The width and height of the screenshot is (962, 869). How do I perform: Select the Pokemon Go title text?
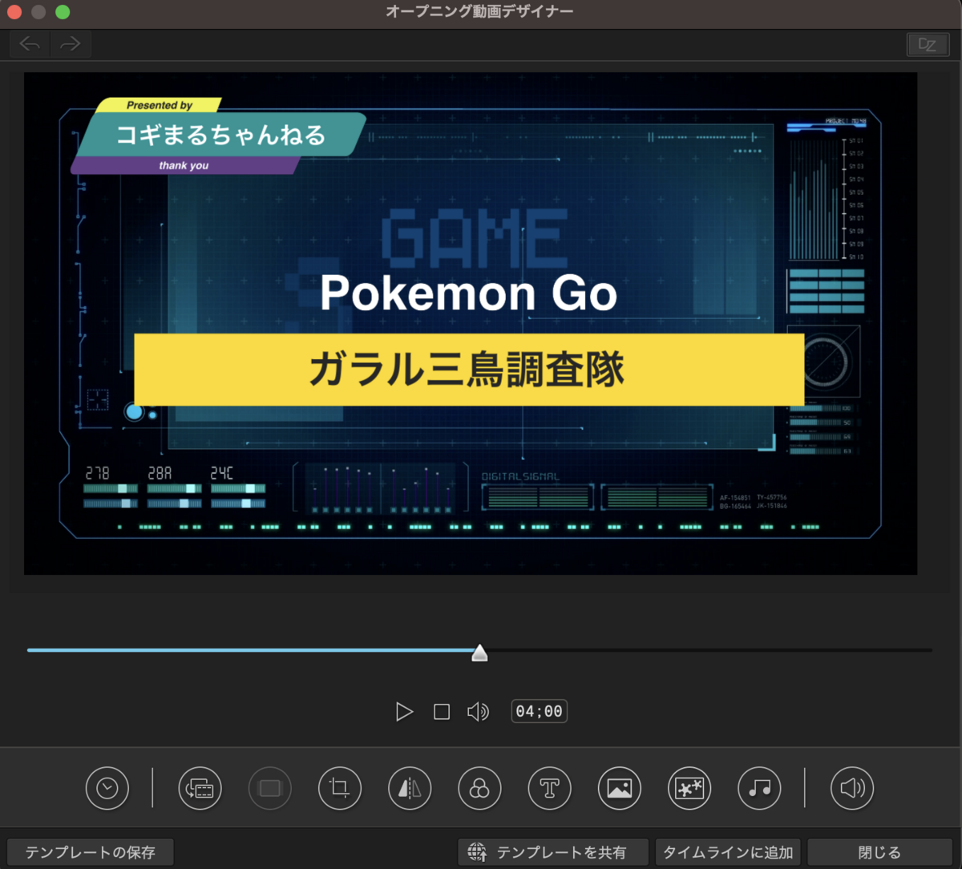coord(469,293)
